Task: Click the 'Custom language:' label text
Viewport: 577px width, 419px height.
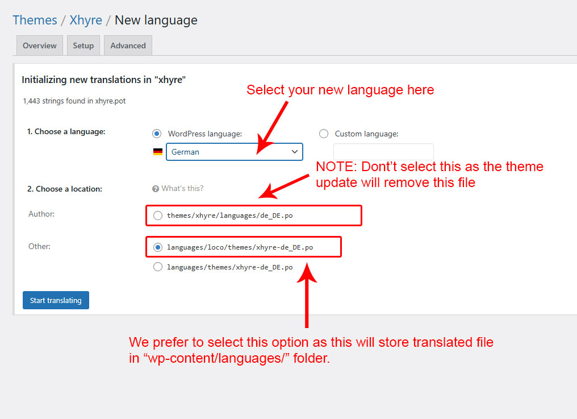Action: click(367, 134)
